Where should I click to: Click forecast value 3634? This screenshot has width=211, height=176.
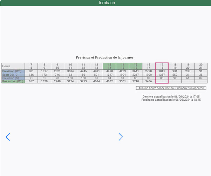[70, 71]
